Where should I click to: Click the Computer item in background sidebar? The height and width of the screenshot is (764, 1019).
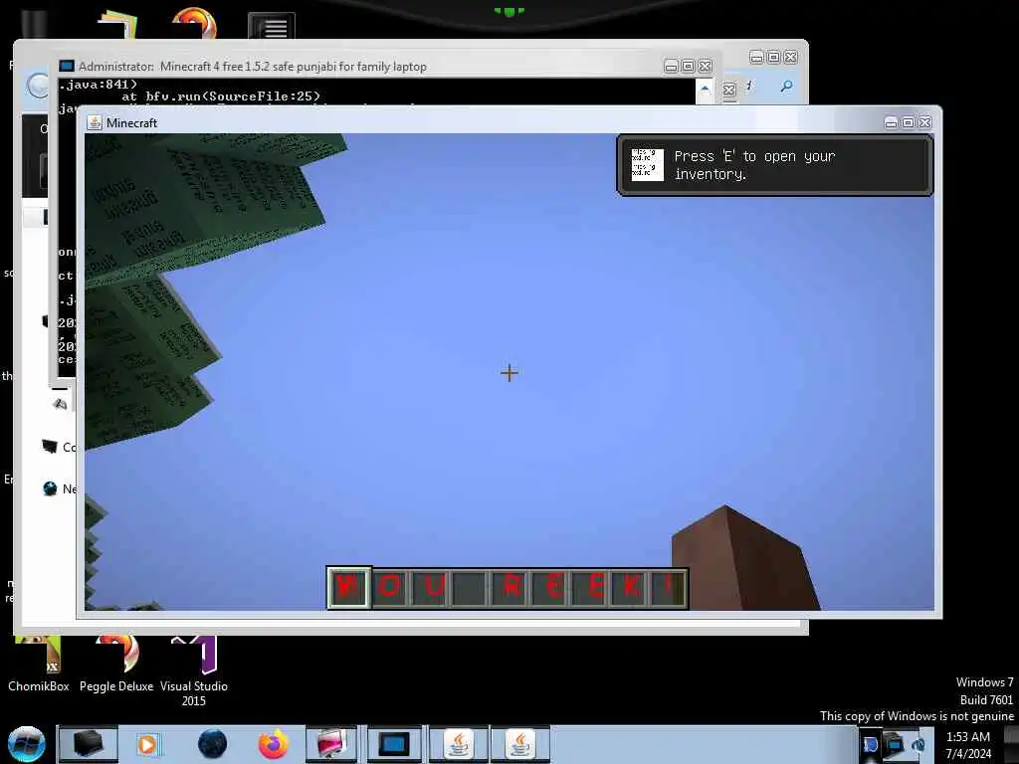(x=59, y=447)
